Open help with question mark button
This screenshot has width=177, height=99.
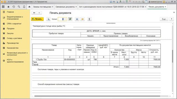171,19
